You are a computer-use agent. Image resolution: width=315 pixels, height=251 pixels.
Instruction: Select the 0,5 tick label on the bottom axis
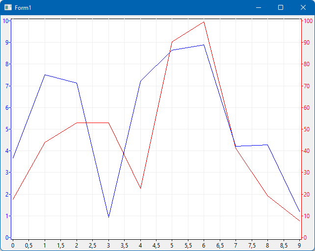click(x=28, y=245)
